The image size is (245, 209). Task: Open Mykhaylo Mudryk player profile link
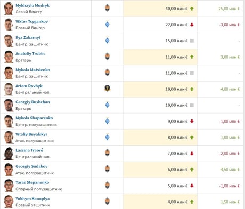tap(32, 5)
